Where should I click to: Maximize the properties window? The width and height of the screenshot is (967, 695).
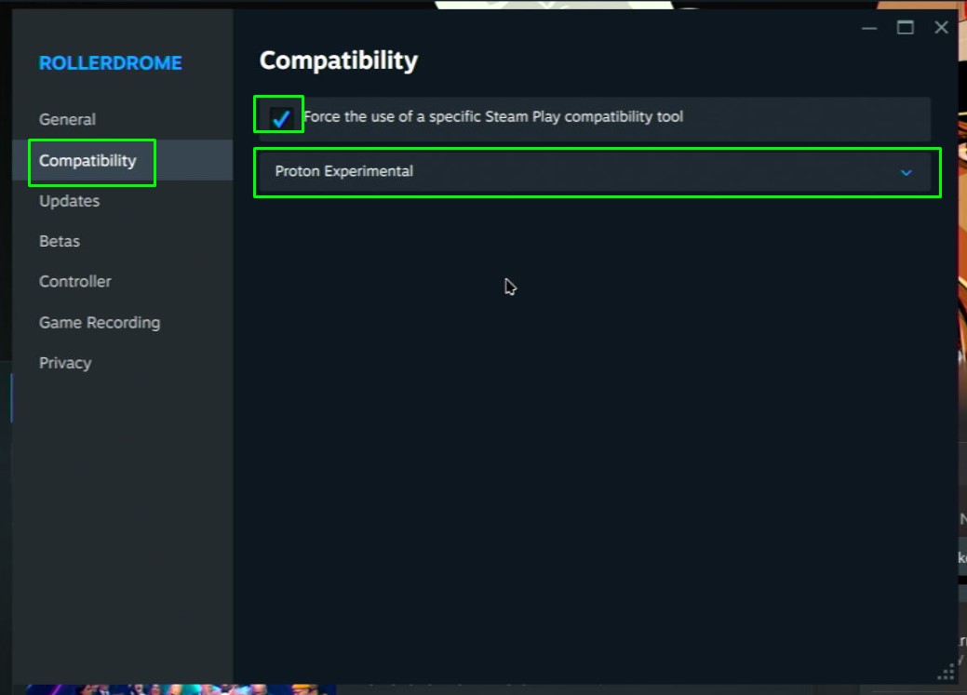(906, 27)
